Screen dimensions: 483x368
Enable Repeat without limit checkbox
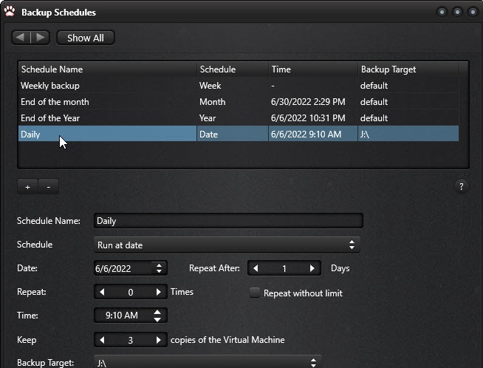[255, 293]
